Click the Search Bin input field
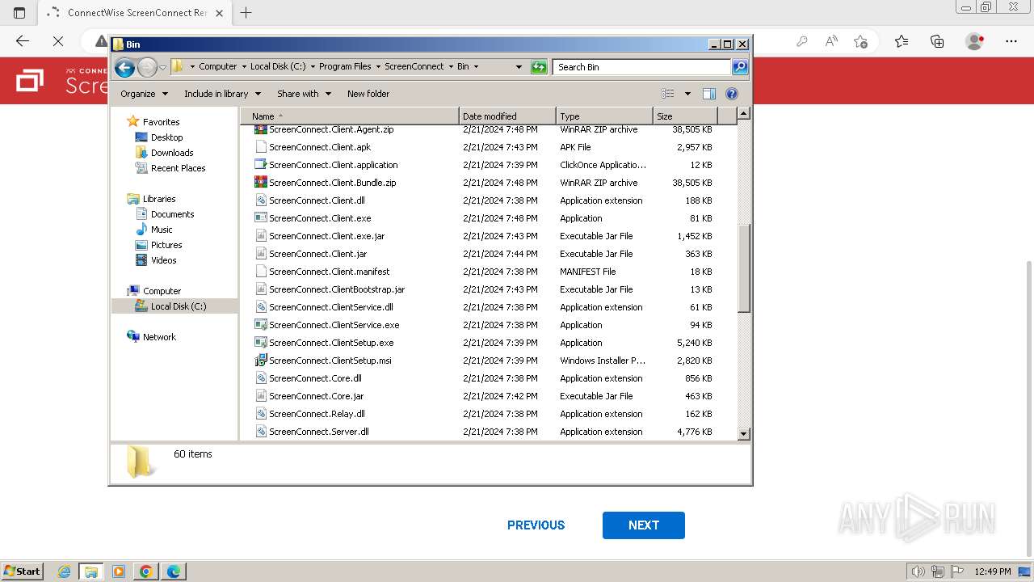This screenshot has height=582, width=1034. [x=643, y=67]
